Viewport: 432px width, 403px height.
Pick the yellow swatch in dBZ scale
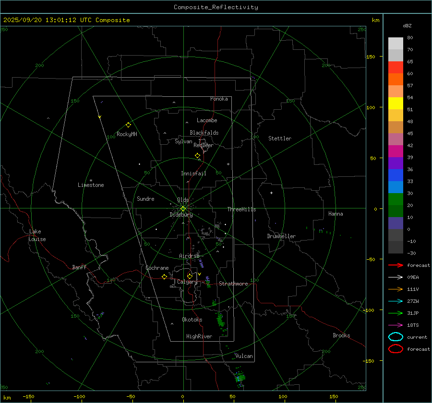click(396, 103)
